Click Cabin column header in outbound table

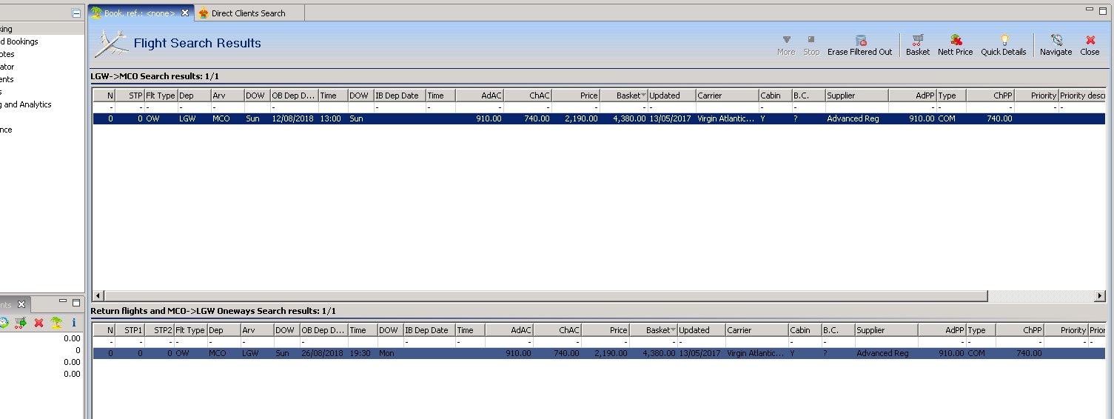pos(776,95)
